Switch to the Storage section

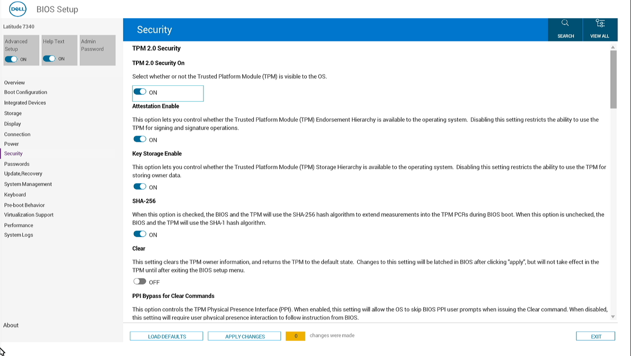click(x=13, y=113)
